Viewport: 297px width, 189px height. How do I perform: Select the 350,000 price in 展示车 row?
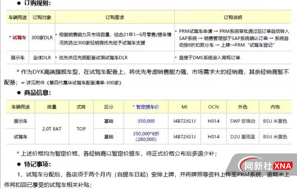tap(146, 121)
